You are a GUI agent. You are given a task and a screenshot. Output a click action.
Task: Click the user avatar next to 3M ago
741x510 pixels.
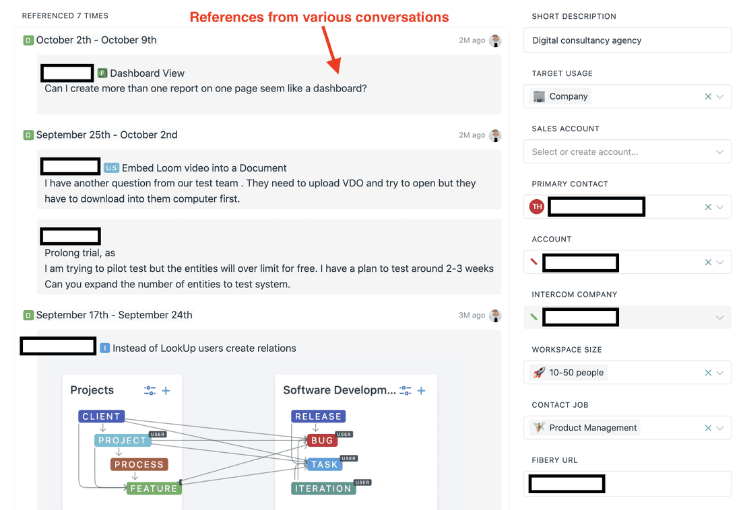pos(495,315)
